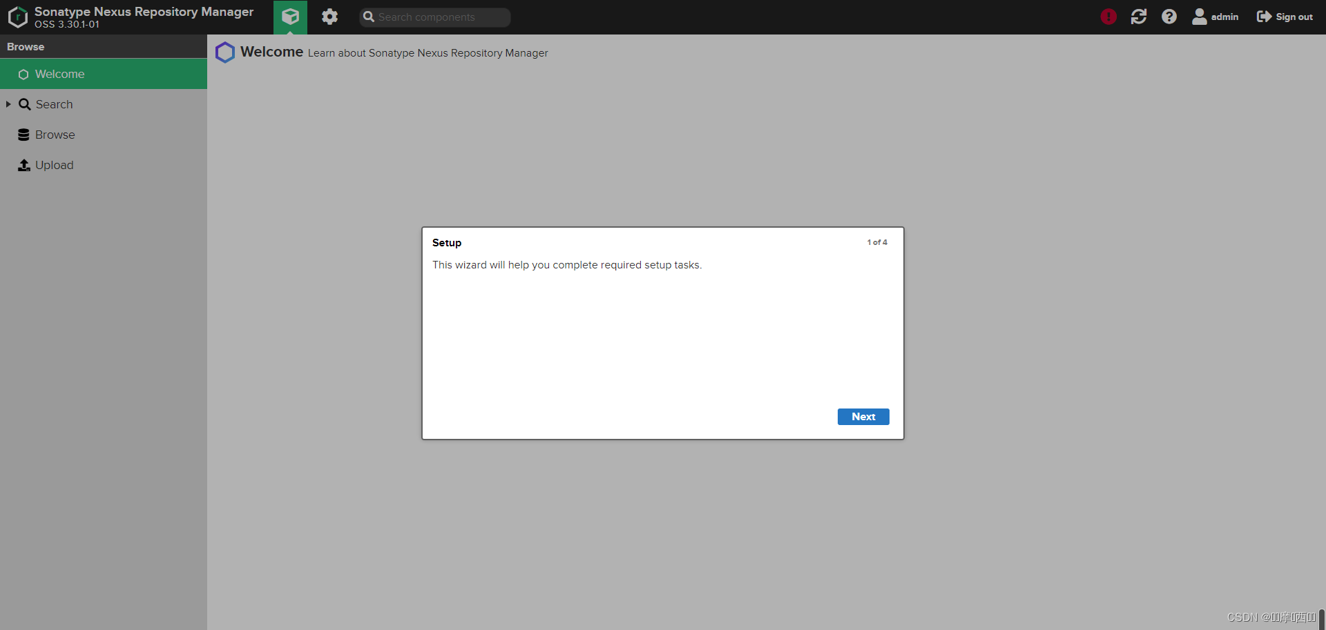Click the red system status alert icon
Image resolution: width=1326 pixels, height=630 pixels.
point(1108,17)
